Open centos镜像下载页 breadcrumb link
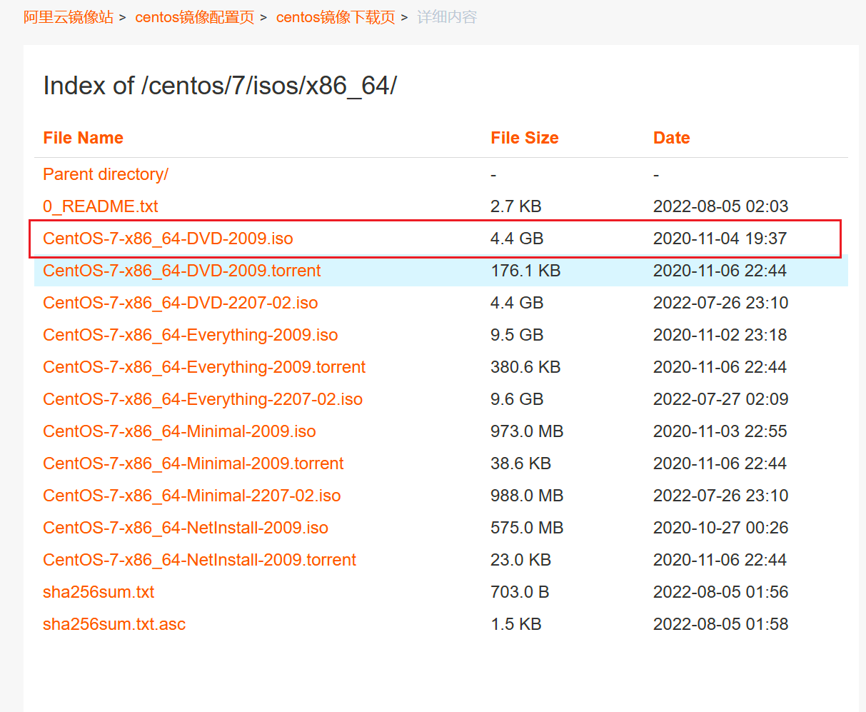 [336, 17]
